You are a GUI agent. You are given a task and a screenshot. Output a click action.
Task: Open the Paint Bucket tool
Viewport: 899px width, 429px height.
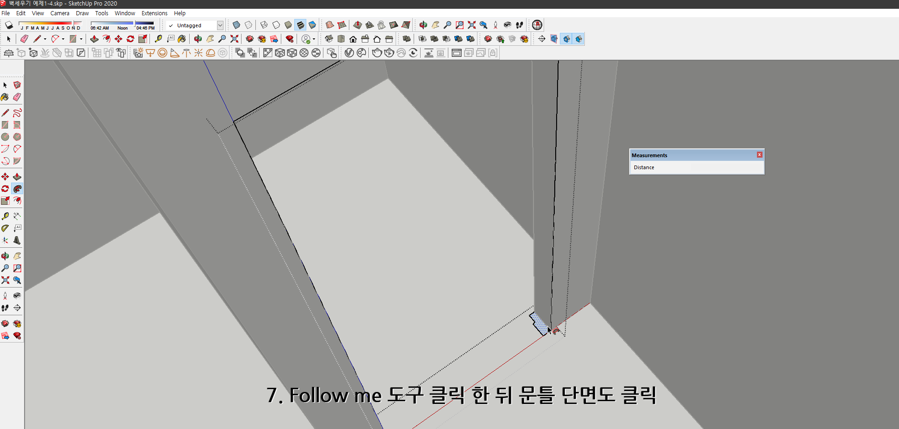[x=5, y=97]
